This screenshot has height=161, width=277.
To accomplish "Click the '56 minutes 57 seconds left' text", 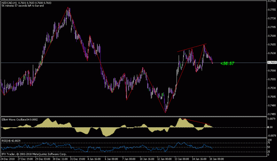I will pyautogui.click(x=23, y=6).
